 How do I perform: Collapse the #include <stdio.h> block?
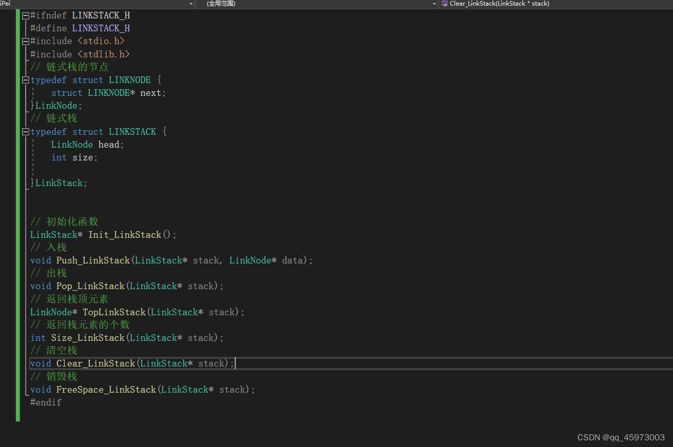point(26,42)
